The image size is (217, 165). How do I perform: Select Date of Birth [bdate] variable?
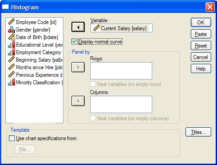37,37
